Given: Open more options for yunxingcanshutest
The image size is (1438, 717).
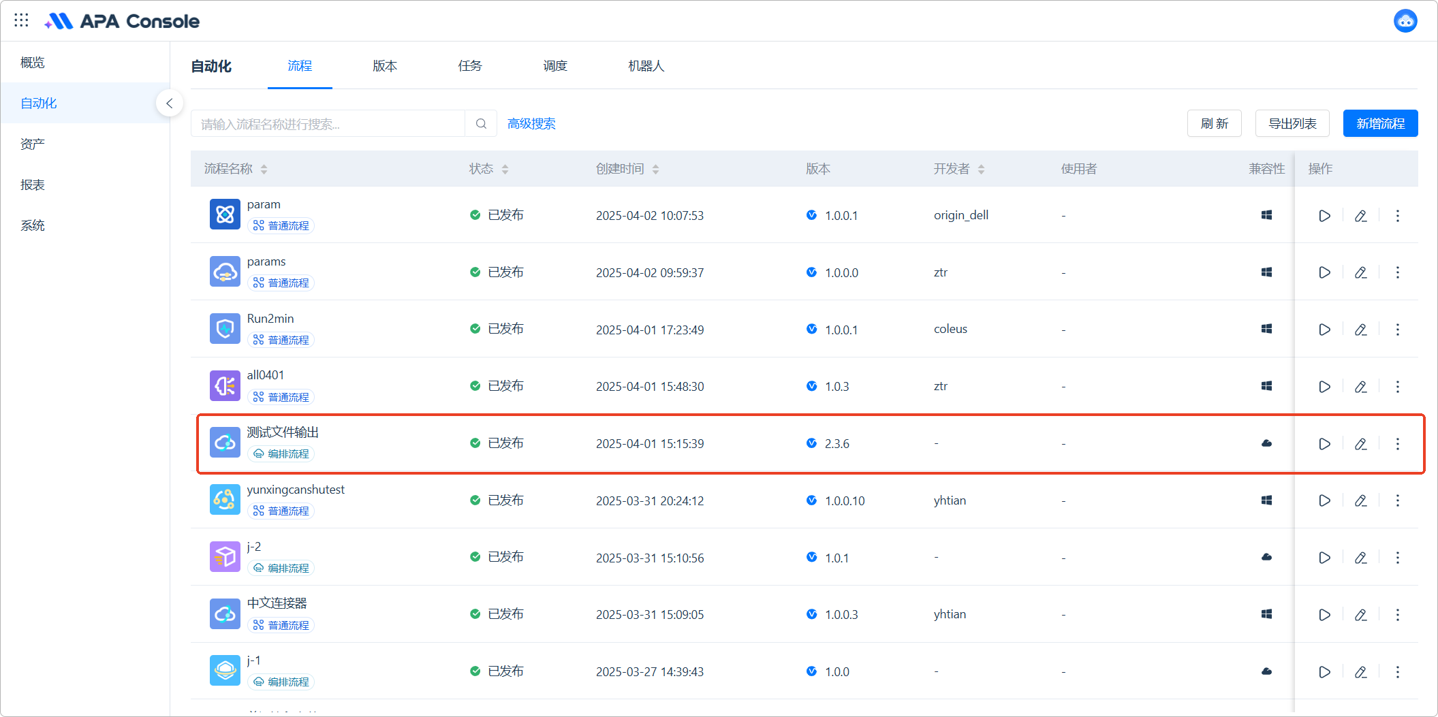Looking at the screenshot, I should [1398, 500].
